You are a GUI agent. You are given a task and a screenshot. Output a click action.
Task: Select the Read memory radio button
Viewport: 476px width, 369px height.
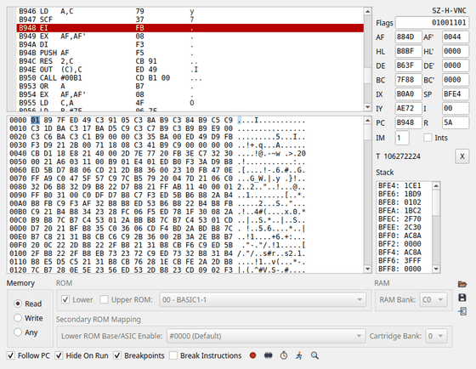point(18,304)
